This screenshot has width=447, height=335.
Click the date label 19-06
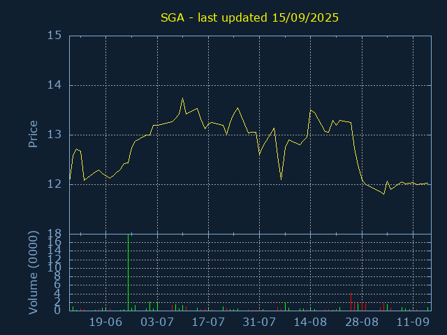pyautogui.click(x=105, y=322)
